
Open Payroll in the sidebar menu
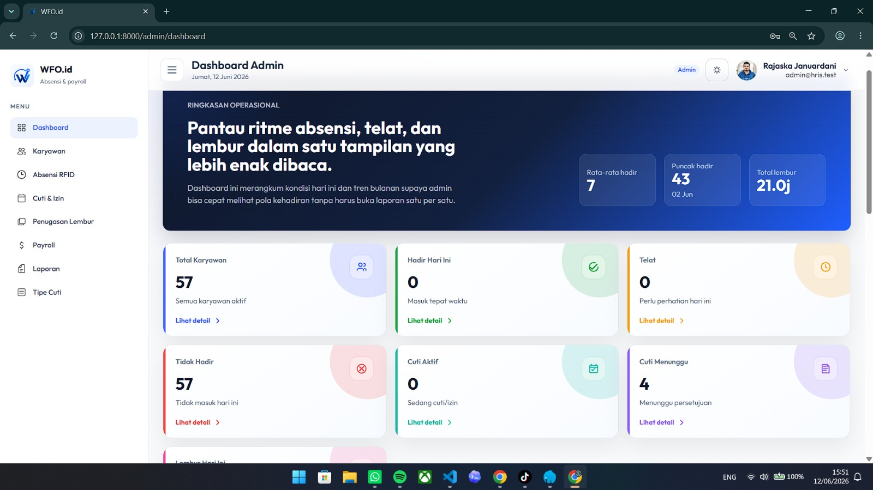pyautogui.click(x=74, y=245)
